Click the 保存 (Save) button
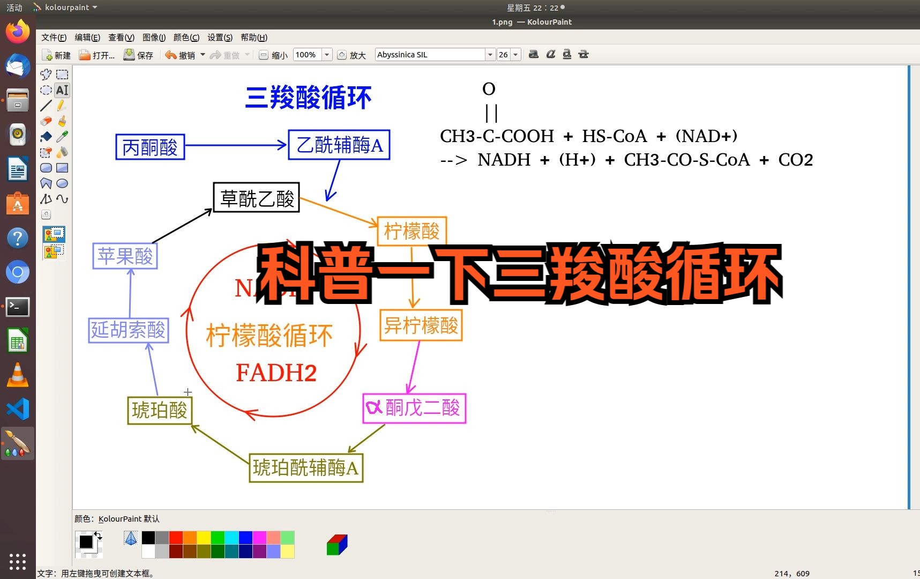Screen dimensions: 920x579 pos(138,55)
